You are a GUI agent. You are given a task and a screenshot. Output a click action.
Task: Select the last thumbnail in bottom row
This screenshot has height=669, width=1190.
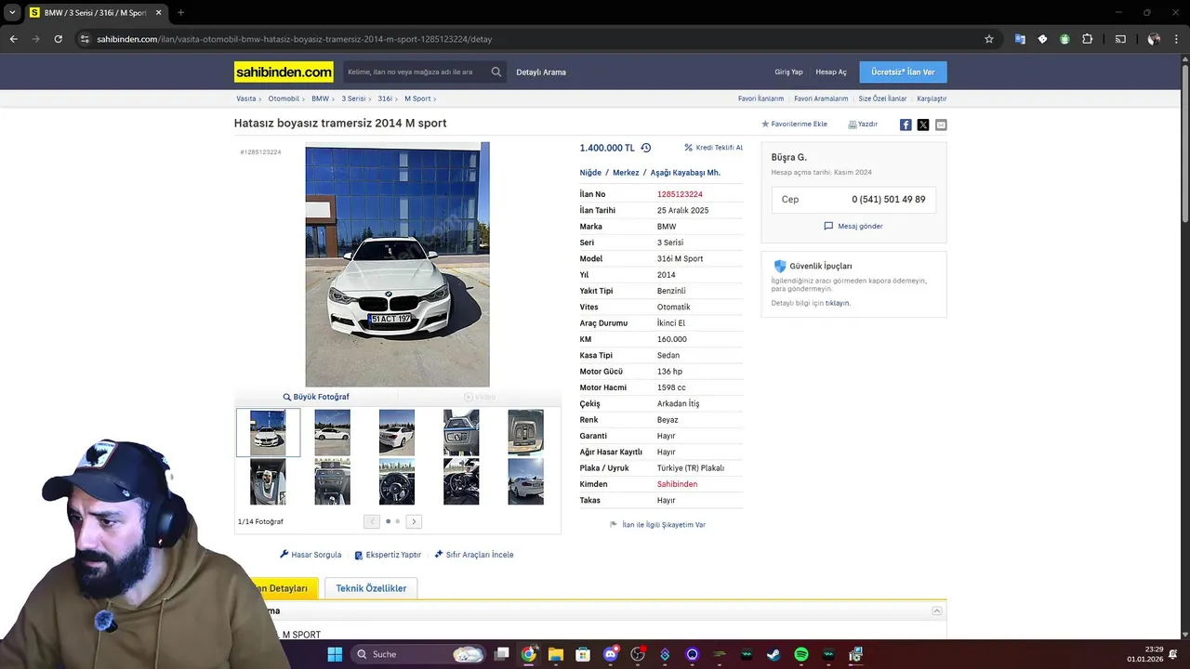[525, 481]
